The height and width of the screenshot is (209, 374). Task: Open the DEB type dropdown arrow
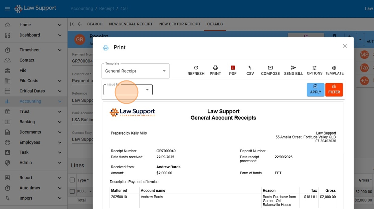click(90, 191)
